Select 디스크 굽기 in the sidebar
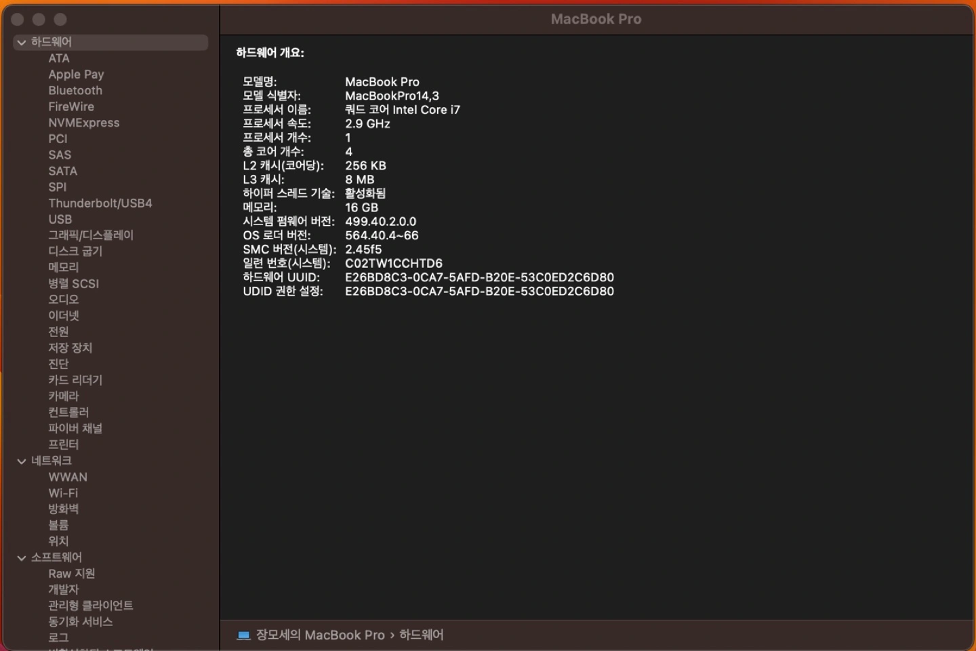The width and height of the screenshot is (976, 651). coord(75,252)
